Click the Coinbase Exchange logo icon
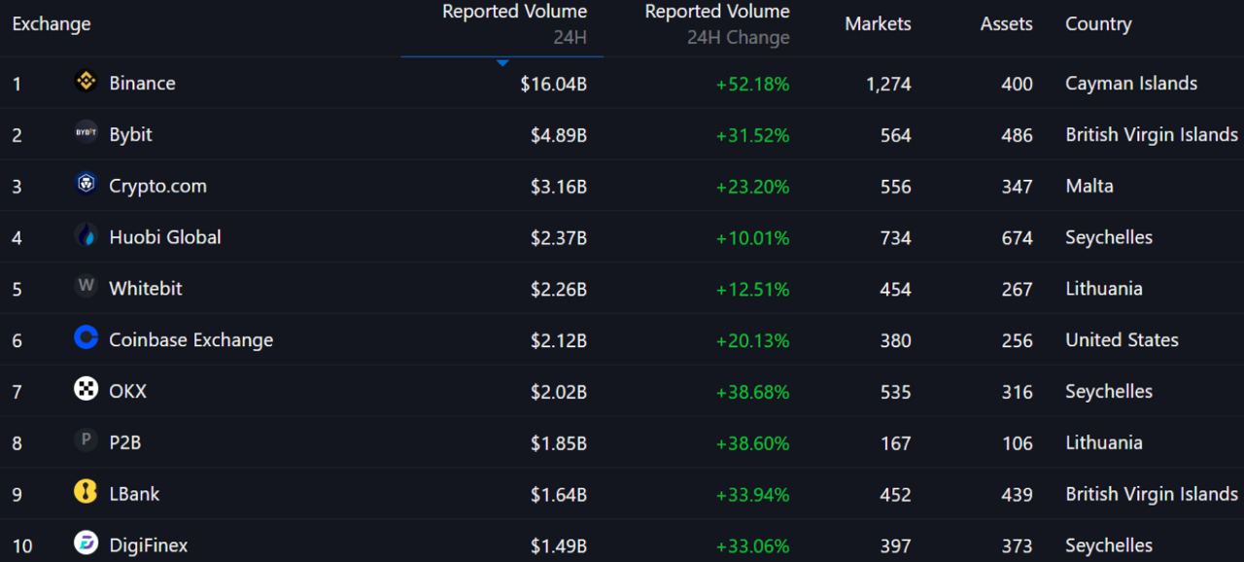The image size is (1244, 562). tap(86, 338)
